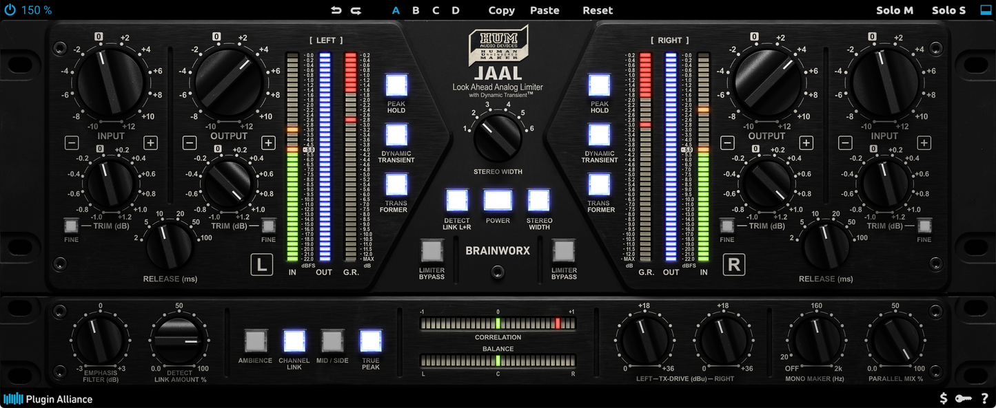Click the 150 % scale selector

[x=36, y=10]
